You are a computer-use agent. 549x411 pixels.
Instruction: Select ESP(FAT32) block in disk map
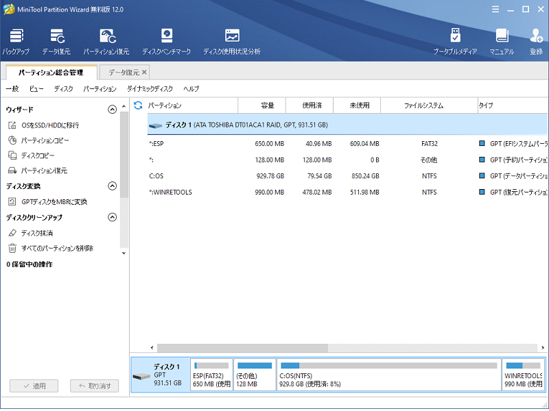click(211, 375)
